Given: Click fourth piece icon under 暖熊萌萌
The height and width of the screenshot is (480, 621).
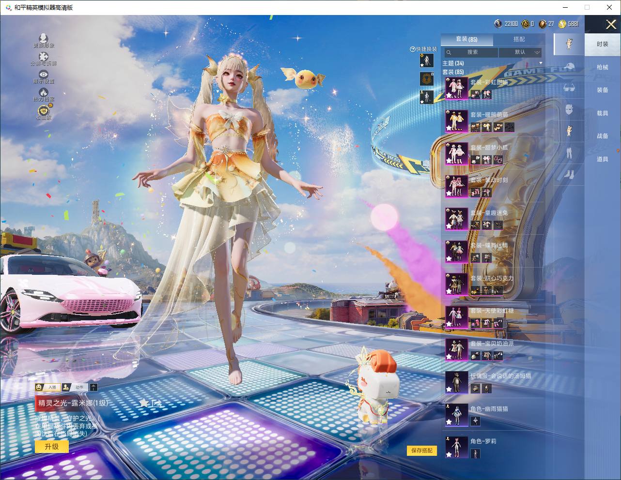Looking at the screenshot, I should (x=510, y=127).
